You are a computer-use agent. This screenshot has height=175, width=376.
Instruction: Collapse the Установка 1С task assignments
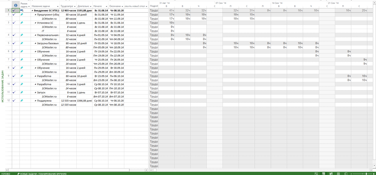pyautogui.click(x=35, y=23)
